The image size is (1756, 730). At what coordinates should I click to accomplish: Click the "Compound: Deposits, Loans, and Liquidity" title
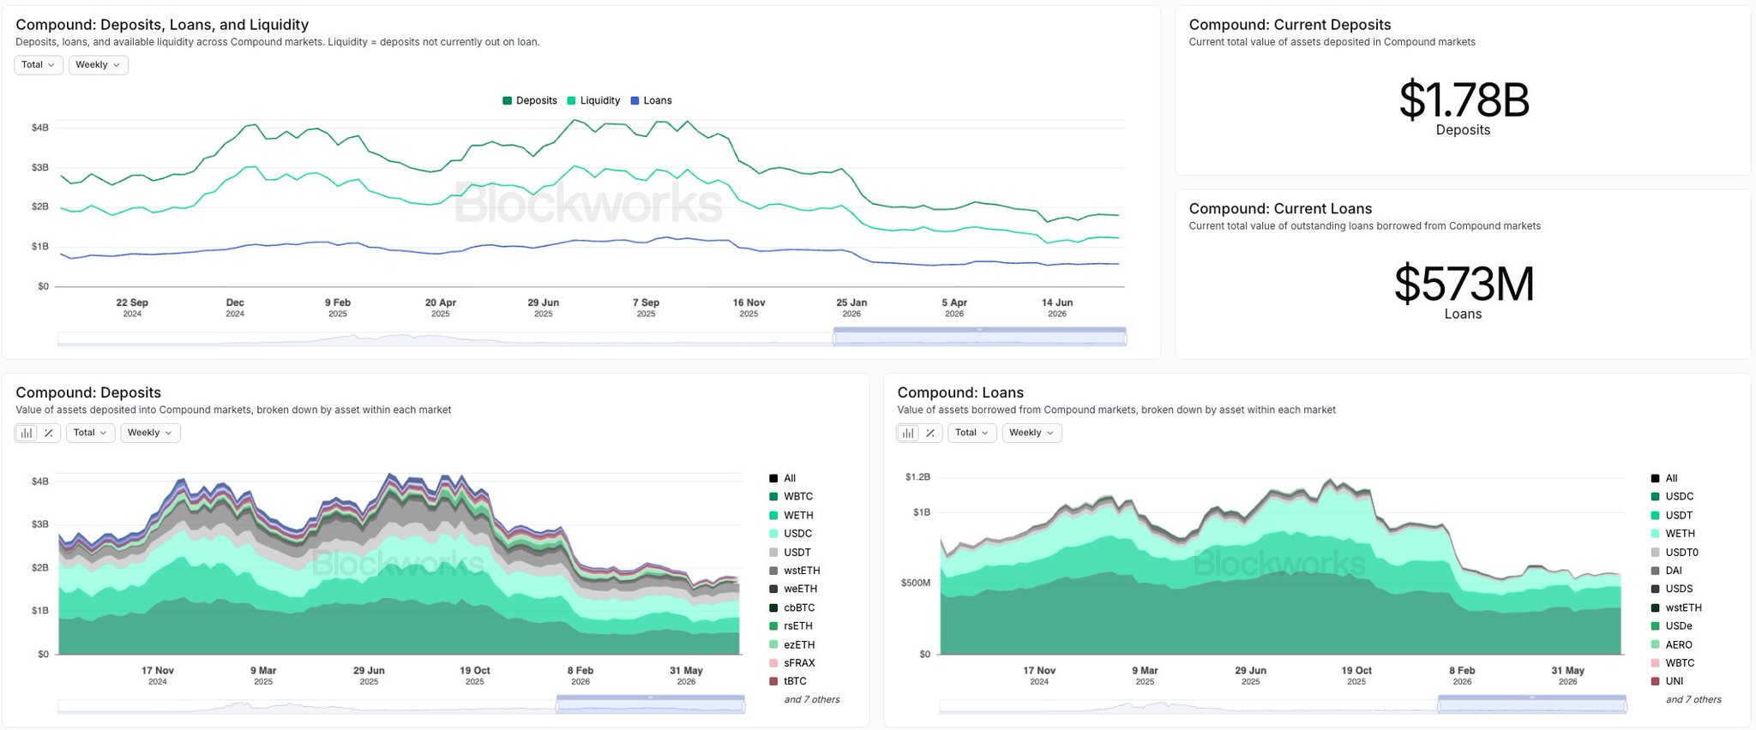pos(162,25)
